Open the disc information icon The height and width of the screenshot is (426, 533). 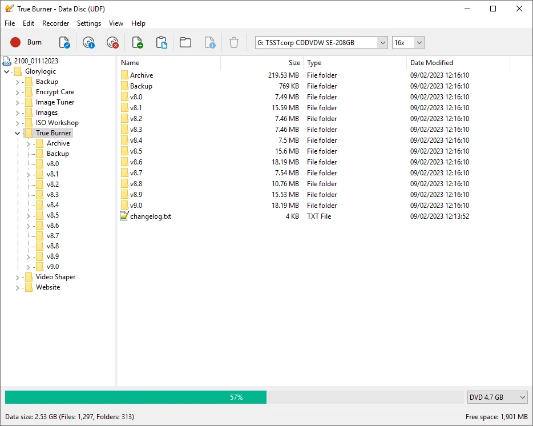(x=88, y=42)
